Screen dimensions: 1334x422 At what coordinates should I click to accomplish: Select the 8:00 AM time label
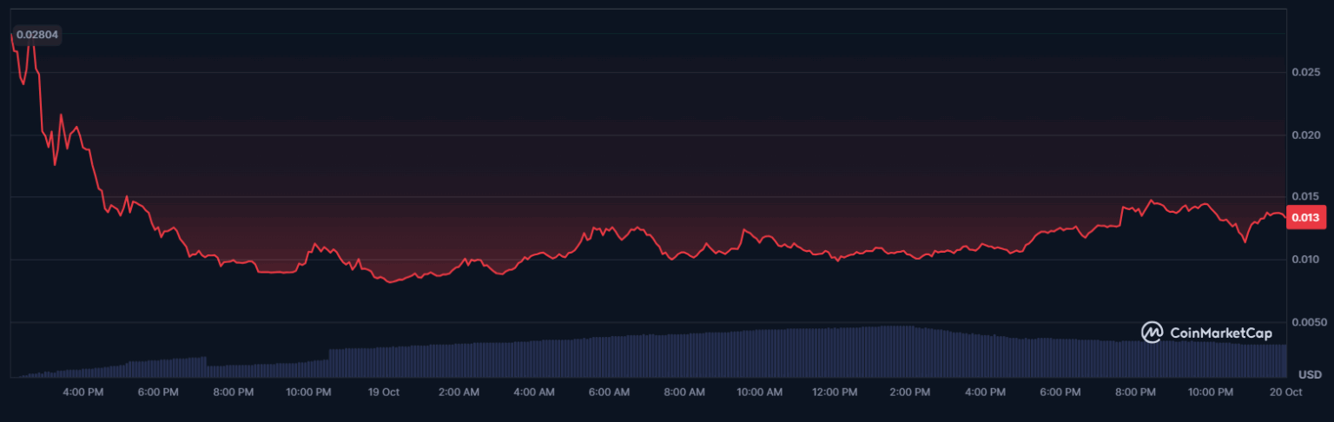point(684,392)
